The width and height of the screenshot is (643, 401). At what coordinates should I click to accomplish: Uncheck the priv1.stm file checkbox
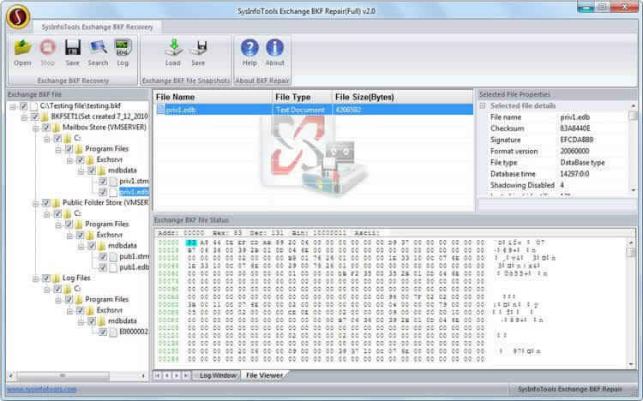pos(103,182)
